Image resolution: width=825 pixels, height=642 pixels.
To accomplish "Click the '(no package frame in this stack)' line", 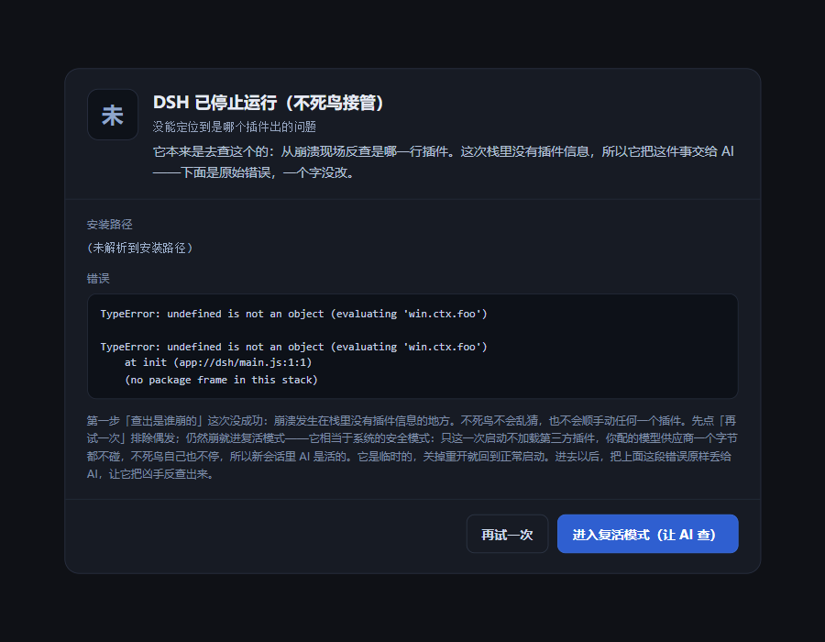I will (x=221, y=380).
